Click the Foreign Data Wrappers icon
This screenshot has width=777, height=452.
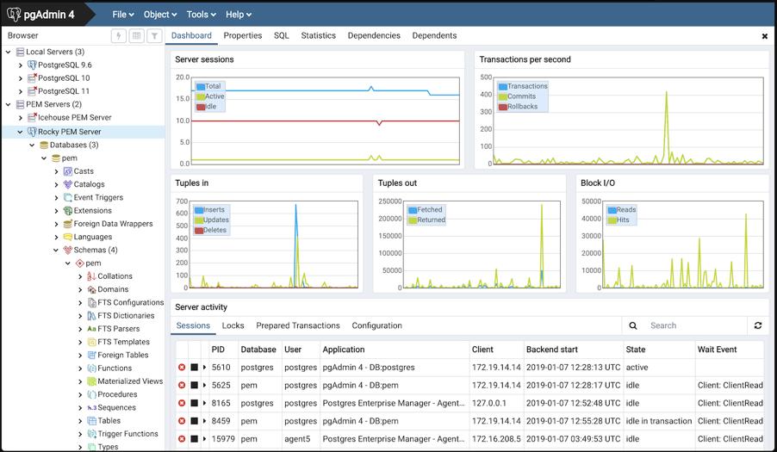pos(68,224)
